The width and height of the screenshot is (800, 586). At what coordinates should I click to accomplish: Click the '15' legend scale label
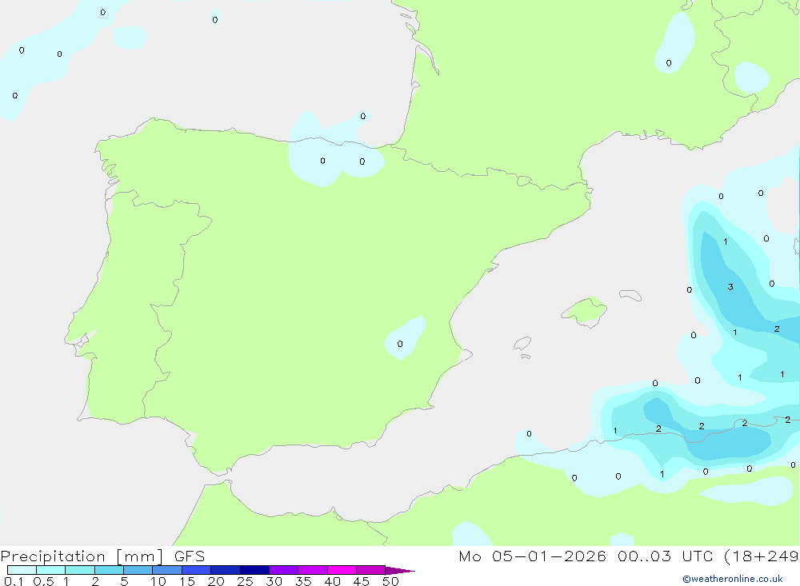[x=187, y=581]
